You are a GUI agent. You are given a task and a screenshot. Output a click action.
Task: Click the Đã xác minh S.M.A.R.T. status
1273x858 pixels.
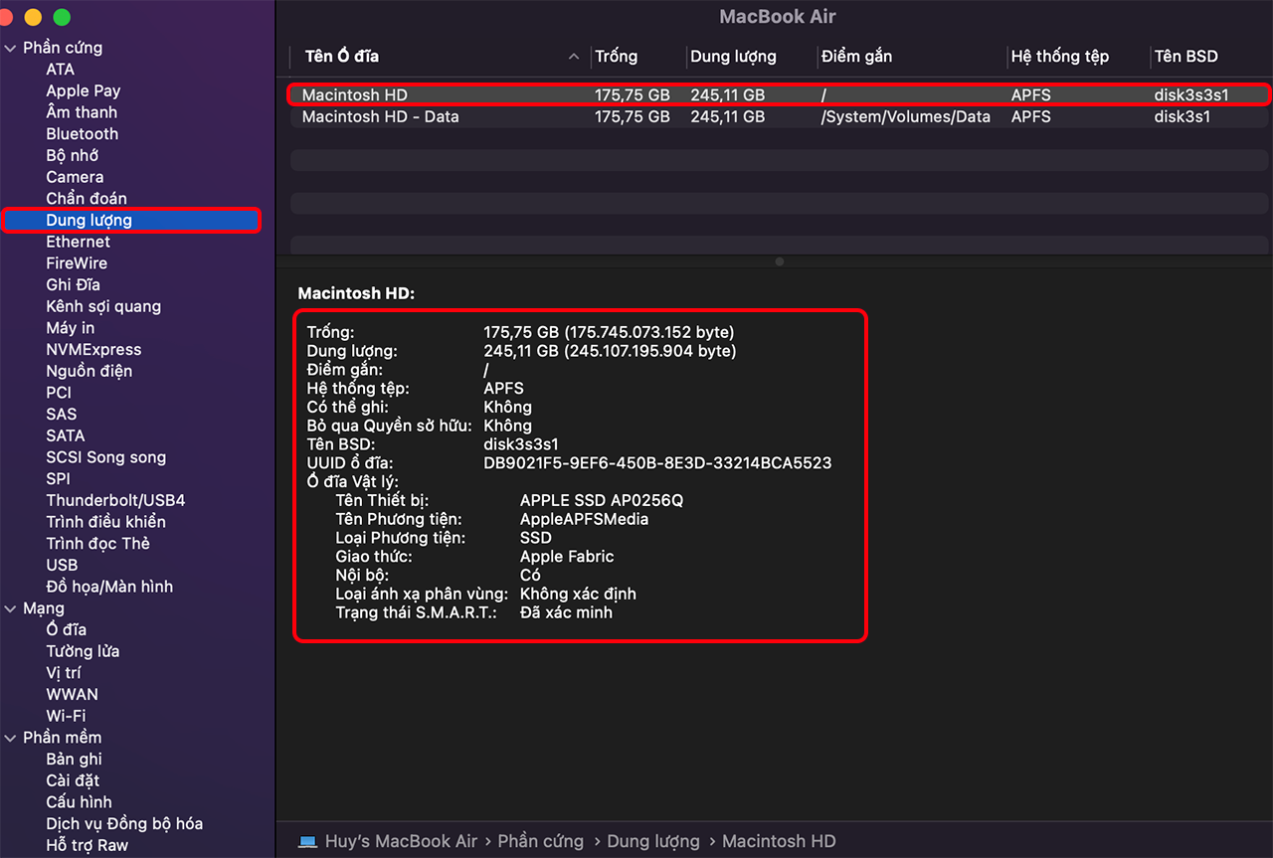[x=566, y=612]
